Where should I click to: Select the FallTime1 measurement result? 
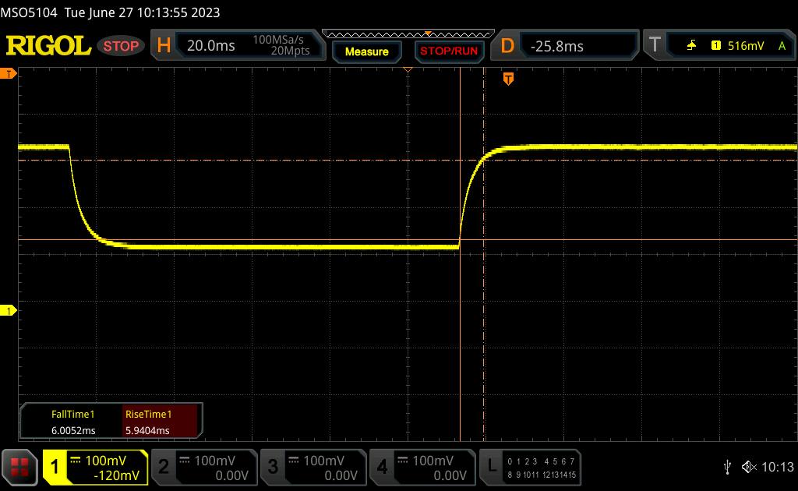72,422
